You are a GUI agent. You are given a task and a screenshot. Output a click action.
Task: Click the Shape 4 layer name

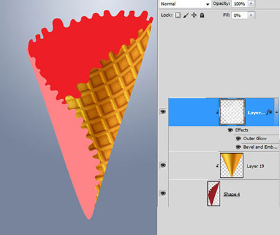coord(231,194)
